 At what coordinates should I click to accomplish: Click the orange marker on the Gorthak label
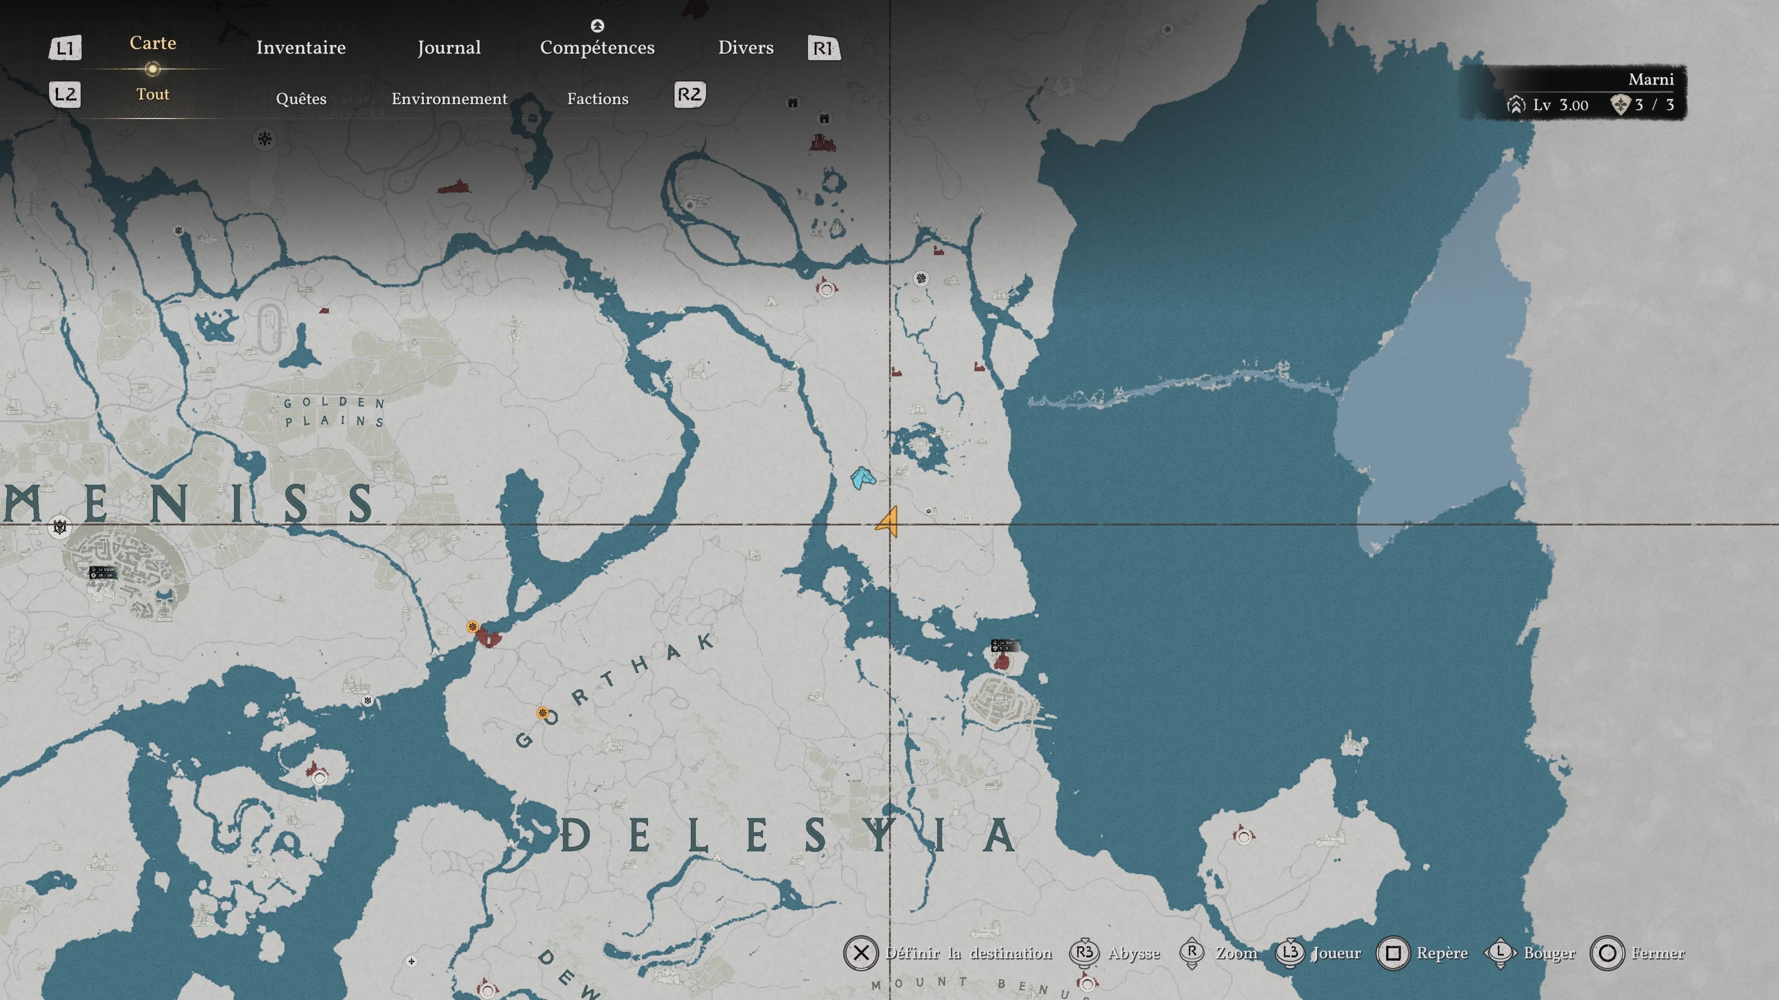pyautogui.click(x=543, y=713)
